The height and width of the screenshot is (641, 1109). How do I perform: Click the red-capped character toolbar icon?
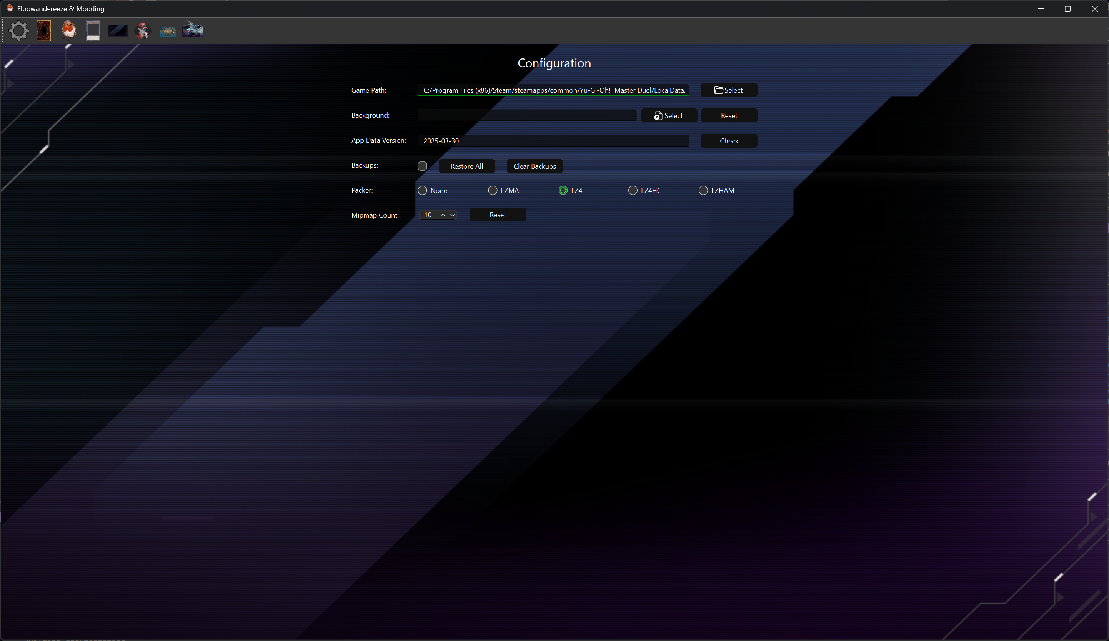(x=143, y=31)
